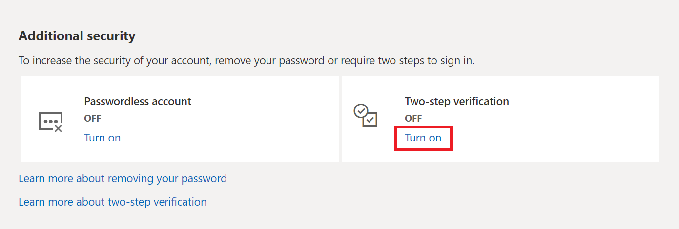Click the Two-step verification checkmarks icon
679x229 pixels.
coord(365,115)
